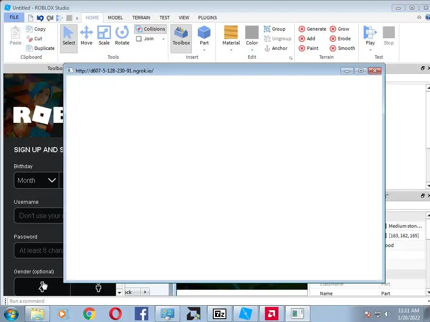Choose the Rotate tool
The image size is (430, 322).
coord(122,36)
